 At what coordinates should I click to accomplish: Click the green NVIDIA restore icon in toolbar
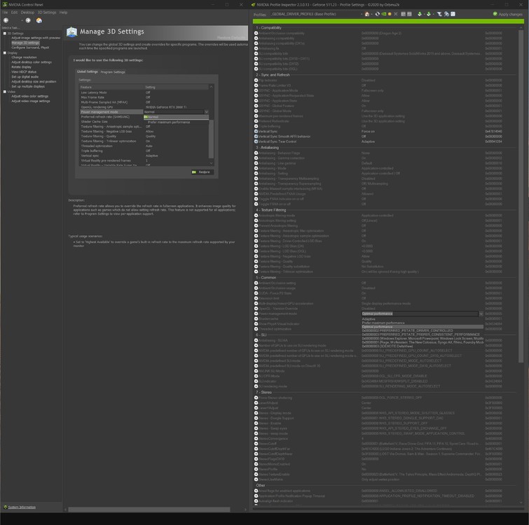[385, 14]
